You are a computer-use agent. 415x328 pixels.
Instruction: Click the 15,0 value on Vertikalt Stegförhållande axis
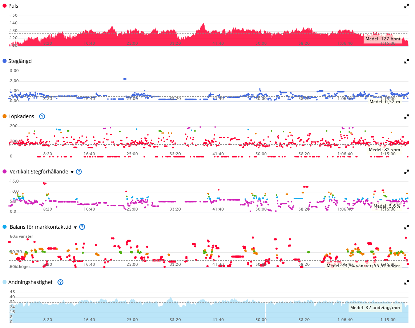(14, 181)
